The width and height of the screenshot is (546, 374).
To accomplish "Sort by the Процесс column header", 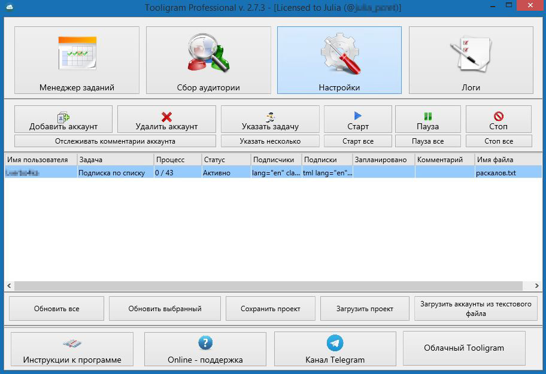I will tap(178, 160).
